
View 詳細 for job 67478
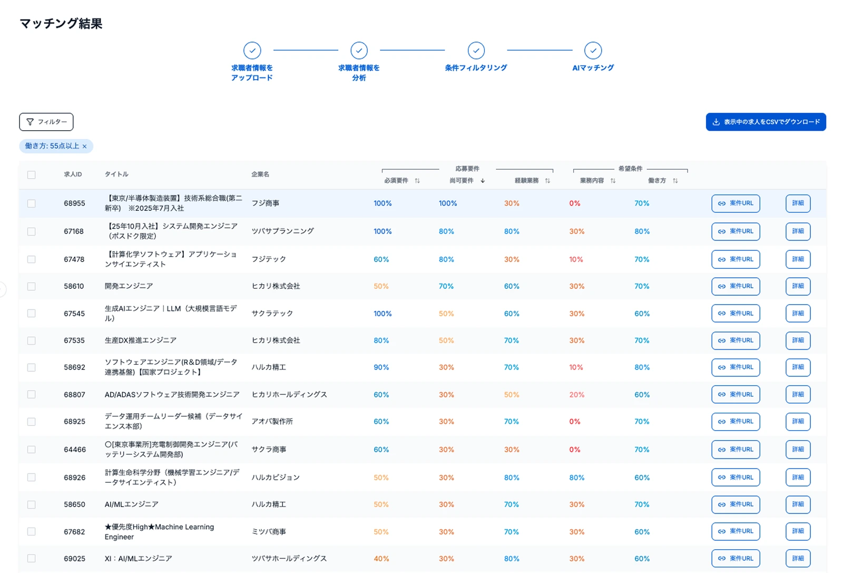(x=798, y=259)
